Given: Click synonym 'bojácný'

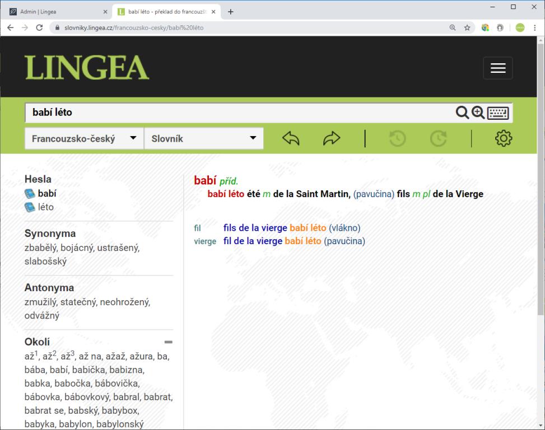Looking at the screenshot, I should pos(77,248).
